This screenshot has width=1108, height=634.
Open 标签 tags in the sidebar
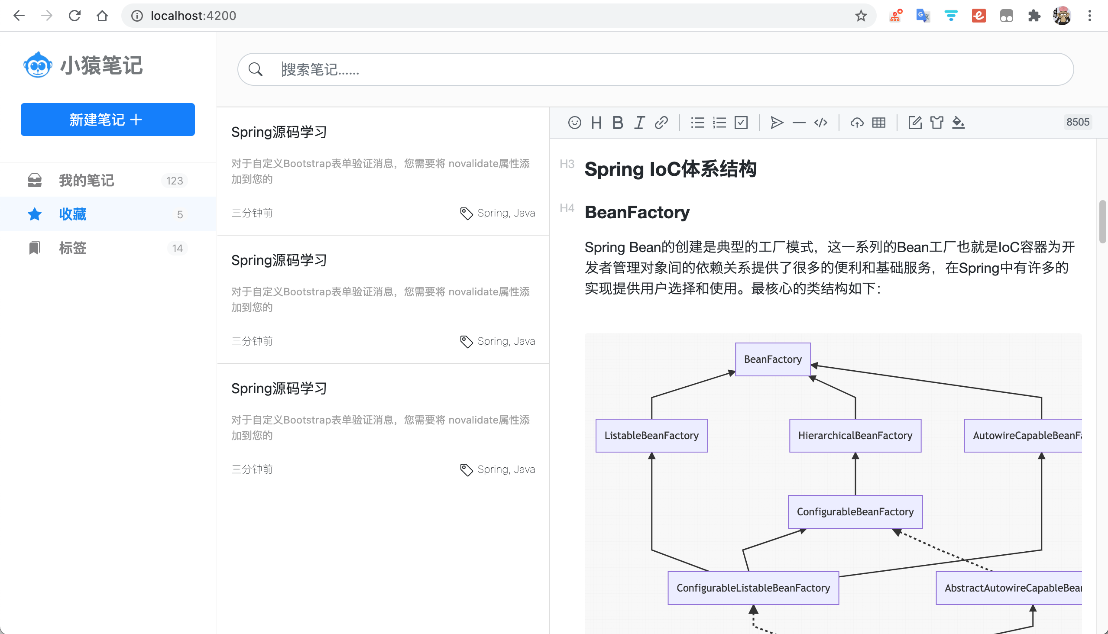[107, 248]
